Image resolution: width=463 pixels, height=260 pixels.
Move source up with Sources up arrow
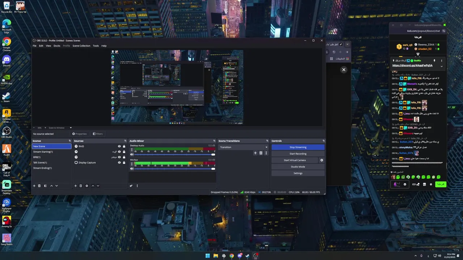93,186
